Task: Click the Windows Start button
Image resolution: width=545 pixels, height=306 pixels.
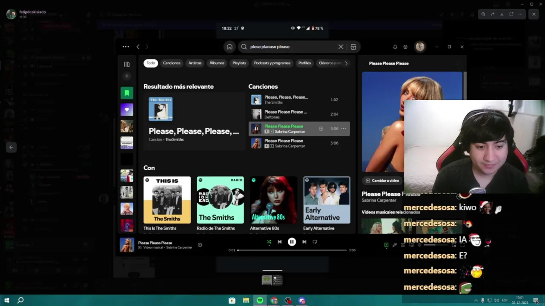Action: tap(7, 300)
